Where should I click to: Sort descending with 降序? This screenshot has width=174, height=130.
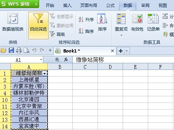(x=86, y=31)
